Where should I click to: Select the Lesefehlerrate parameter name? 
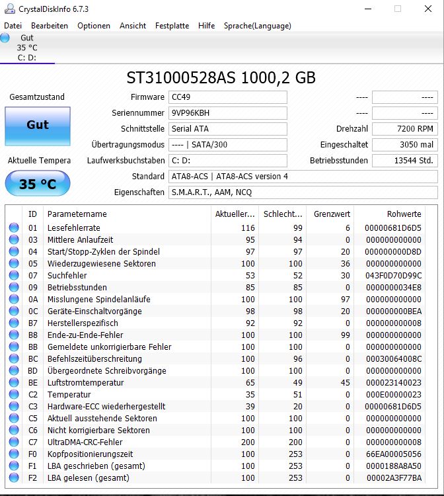coord(73,227)
